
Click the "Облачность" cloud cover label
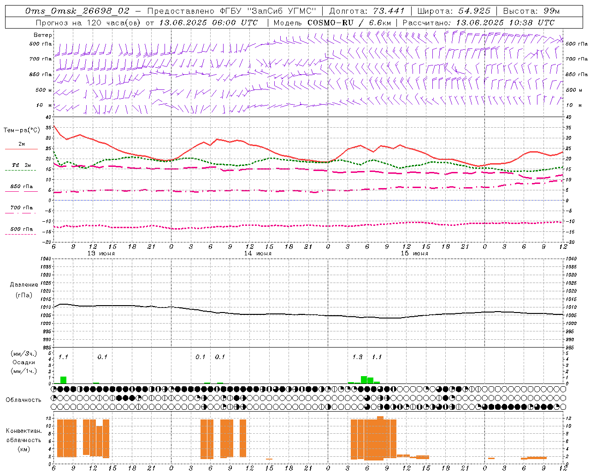coord(24,400)
